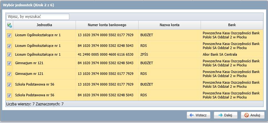Click the bank cell in Szkoła Podstawowa BUDŻET row

pos(232,84)
